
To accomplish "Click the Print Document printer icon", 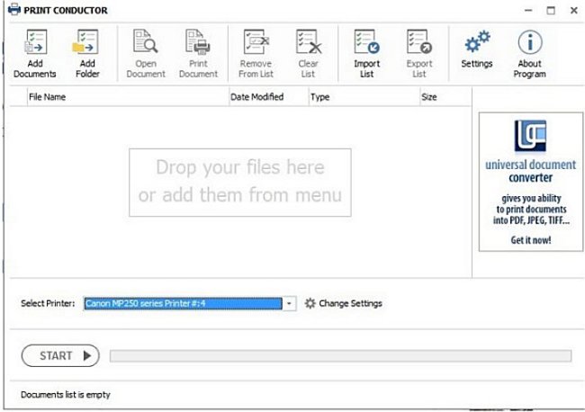I will tap(198, 41).
